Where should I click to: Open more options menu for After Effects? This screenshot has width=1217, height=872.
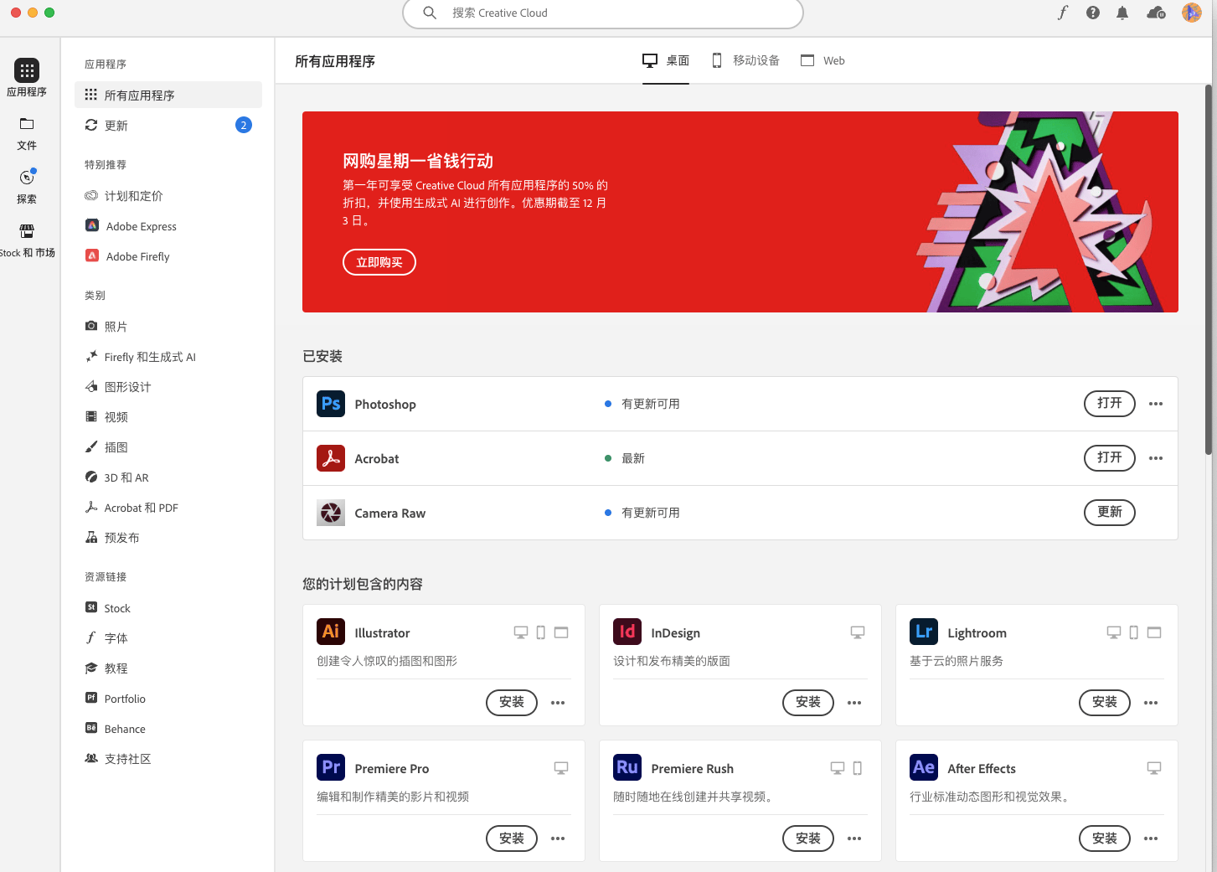1151,838
